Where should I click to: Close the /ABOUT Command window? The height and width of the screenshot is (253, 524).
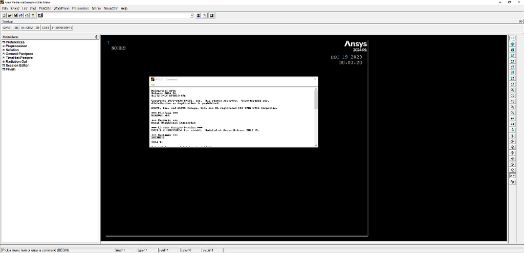click(x=315, y=79)
